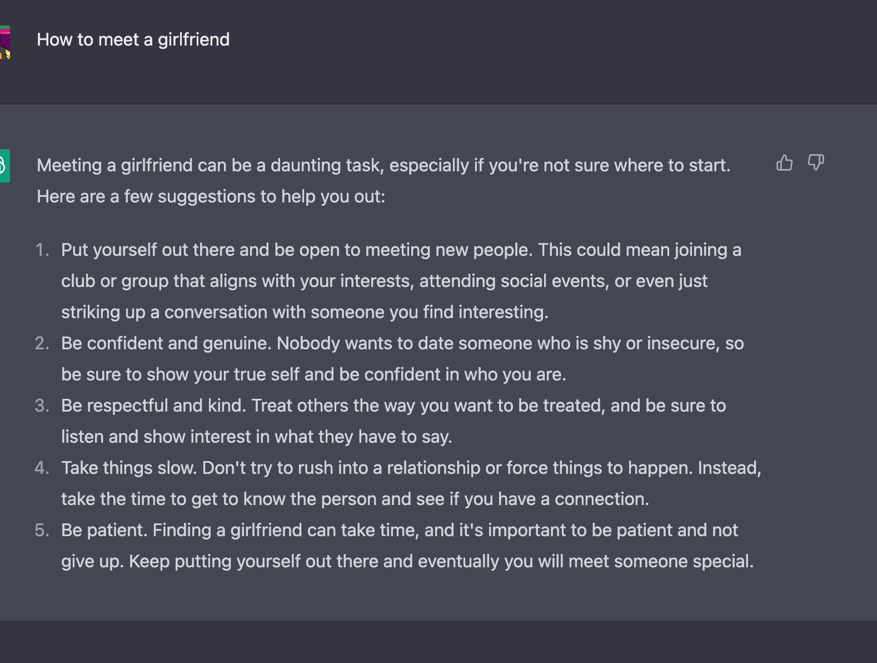Click the text 'Be patient' in item 5
Viewport: 877px width, 663px height.
tap(104, 530)
